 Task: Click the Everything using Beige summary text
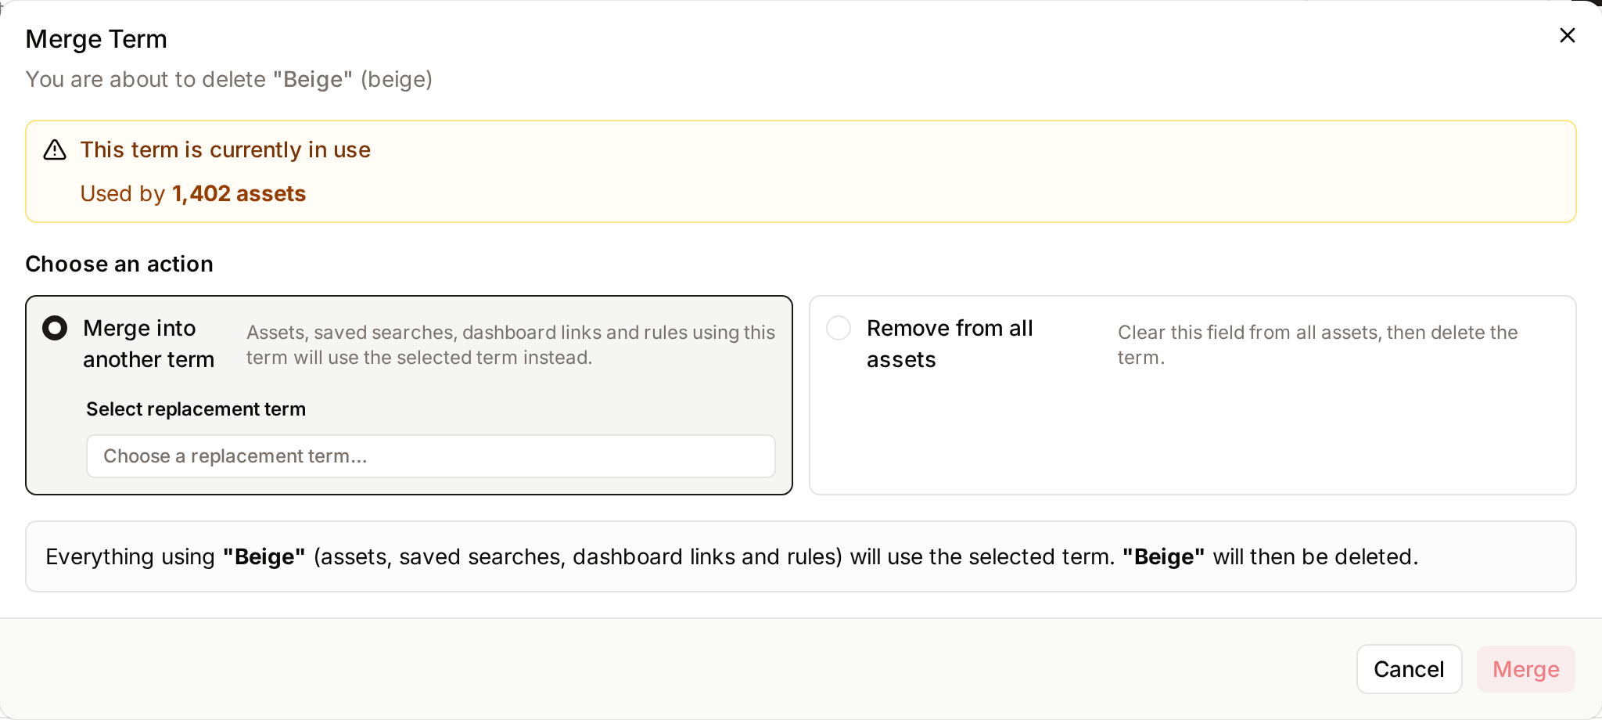coord(731,556)
